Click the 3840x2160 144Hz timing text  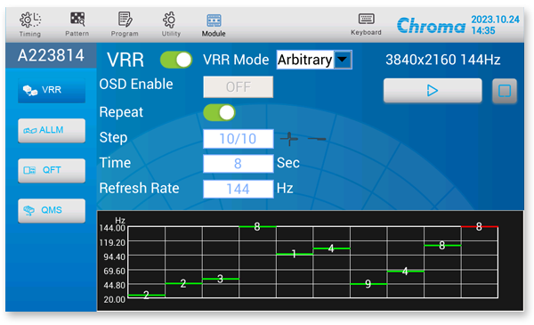[442, 60]
